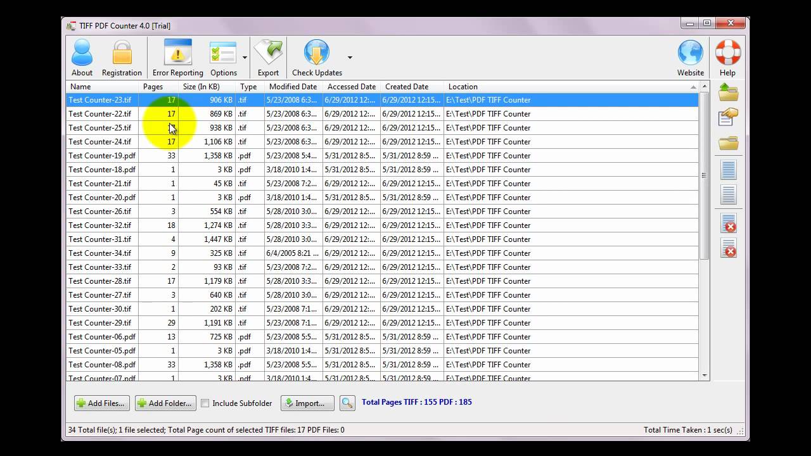811x456 pixels.
Task: Click the gray document with red X icon
Action: 729,248
